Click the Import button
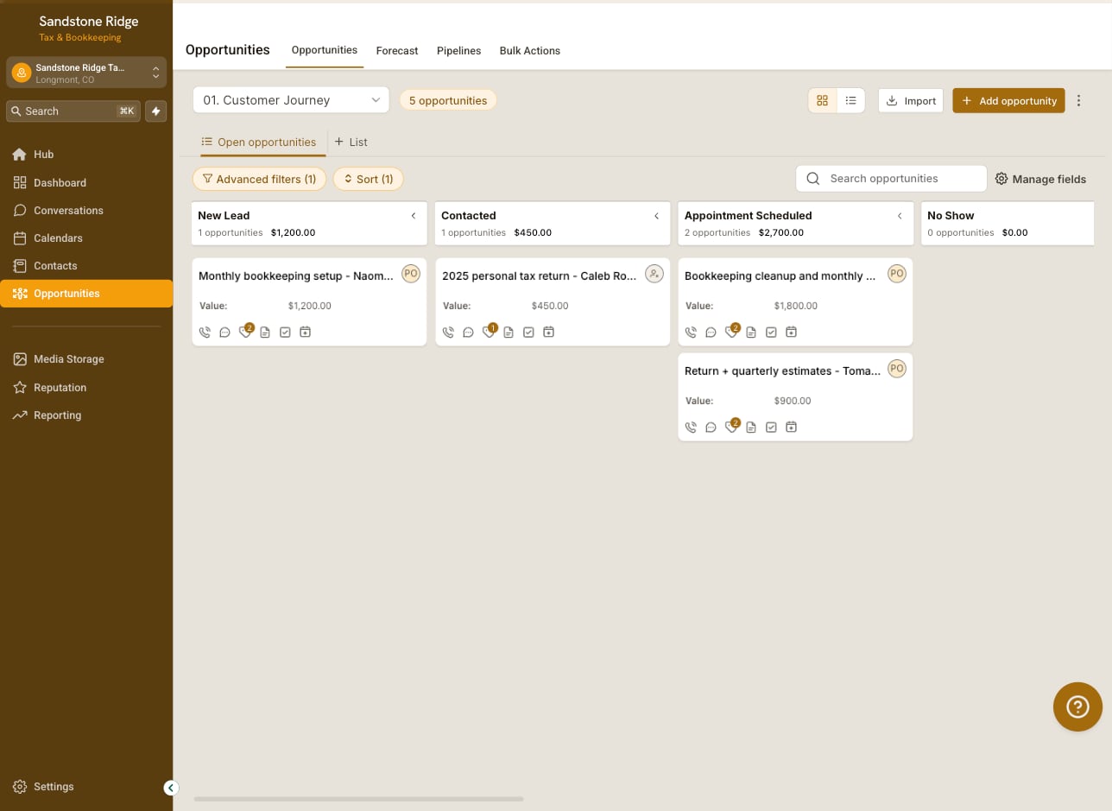Viewport: 1112px width, 811px height. point(911,101)
